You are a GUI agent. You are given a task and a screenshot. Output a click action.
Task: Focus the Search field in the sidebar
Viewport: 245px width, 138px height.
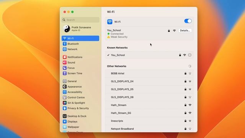point(80,20)
